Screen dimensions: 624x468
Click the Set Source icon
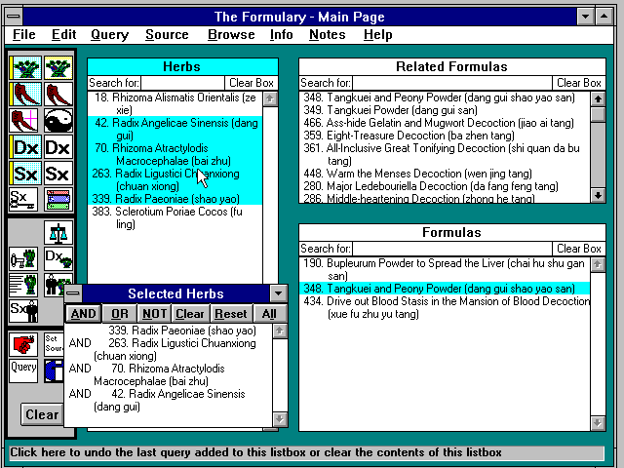(54, 343)
